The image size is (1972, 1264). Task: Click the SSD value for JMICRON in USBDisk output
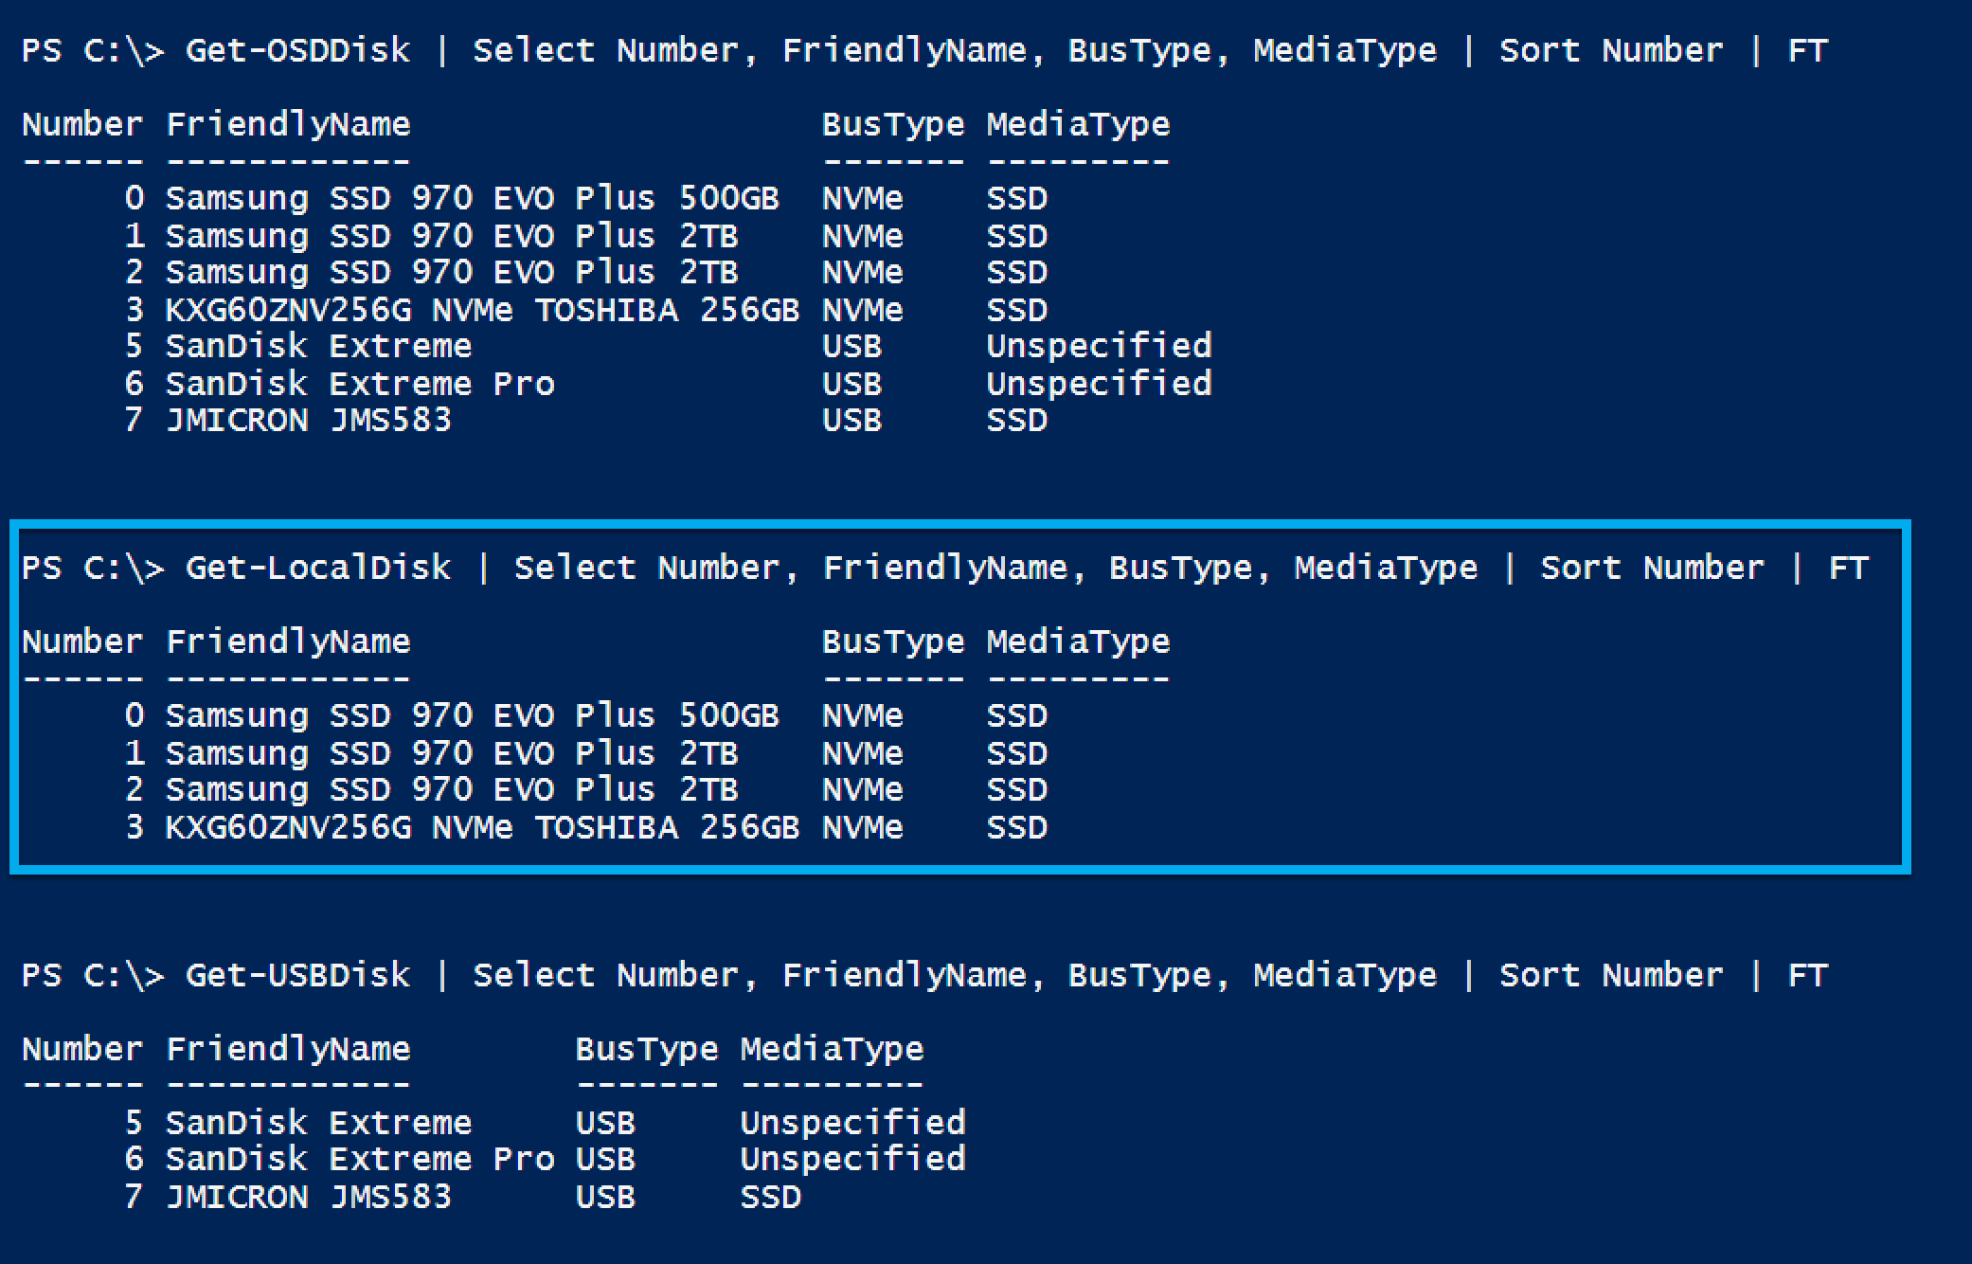770,1197
